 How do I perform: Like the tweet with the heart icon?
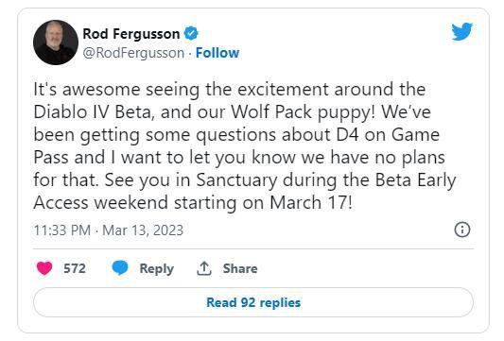(44, 268)
